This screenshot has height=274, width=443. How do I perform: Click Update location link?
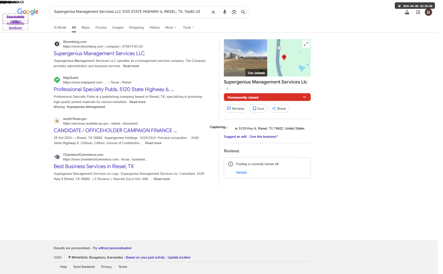179,257
